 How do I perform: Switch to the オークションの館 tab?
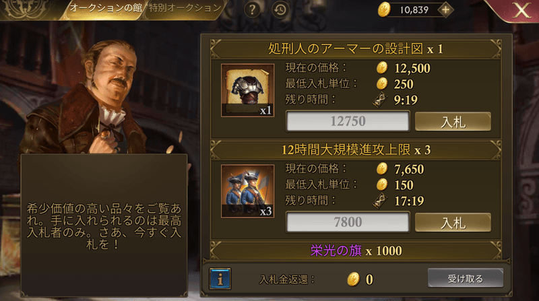(106, 8)
